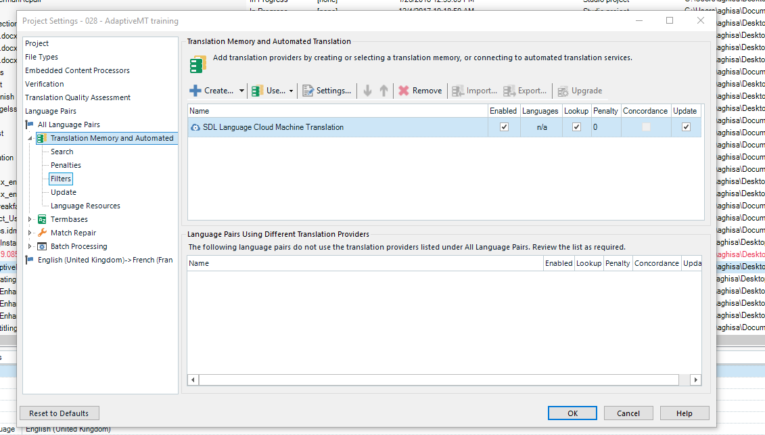Click Penalty value 0 for SDL Language Cloud
765x435 pixels.
click(595, 127)
